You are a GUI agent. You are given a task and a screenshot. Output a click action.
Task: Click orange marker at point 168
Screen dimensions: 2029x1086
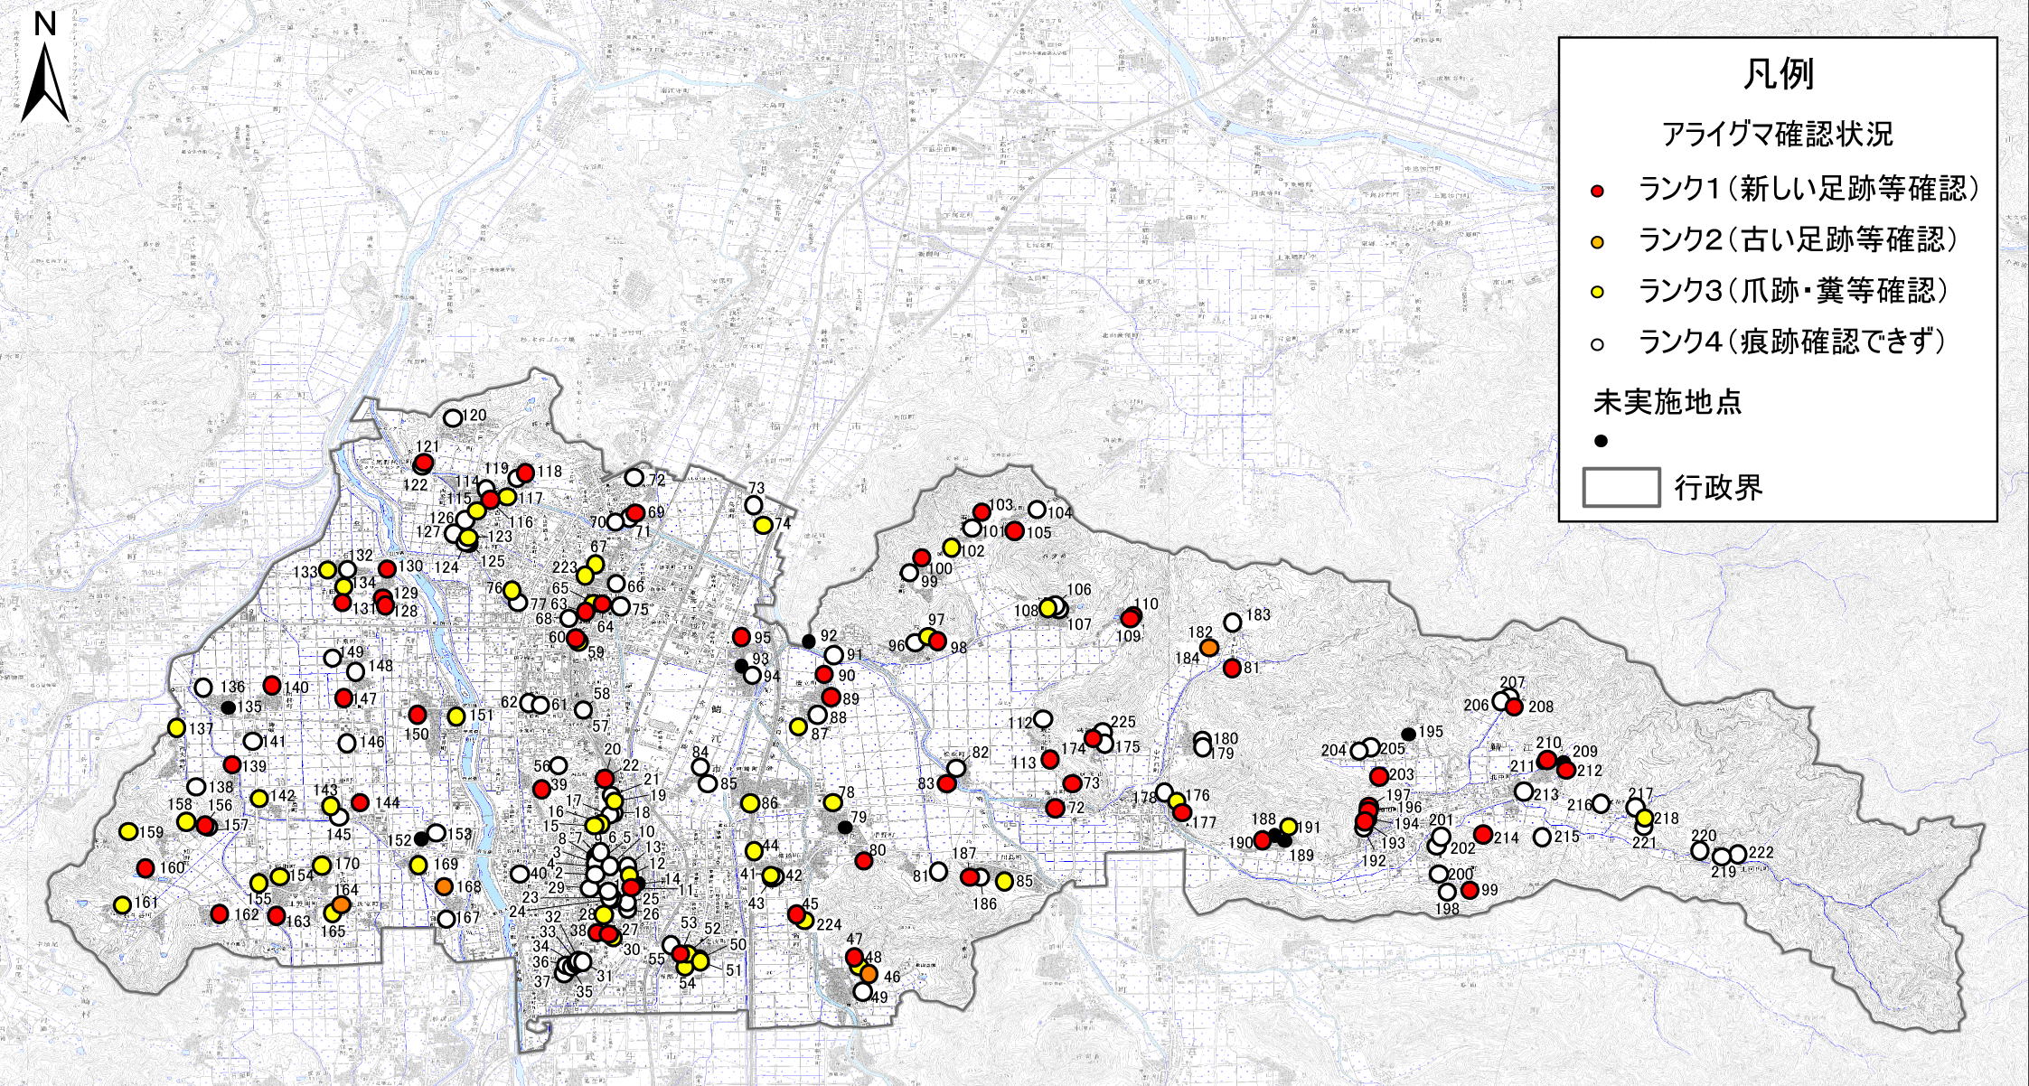(444, 886)
